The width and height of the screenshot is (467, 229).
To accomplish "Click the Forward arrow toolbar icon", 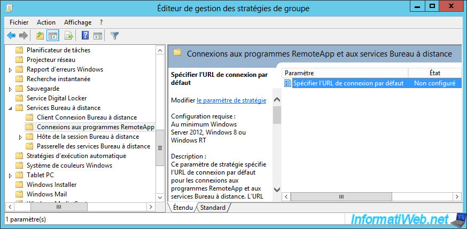I will click(23, 36).
